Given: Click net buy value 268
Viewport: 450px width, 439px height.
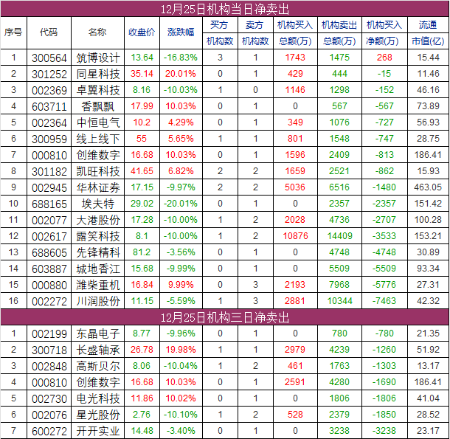Looking at the screenshot, I should 384,58.
